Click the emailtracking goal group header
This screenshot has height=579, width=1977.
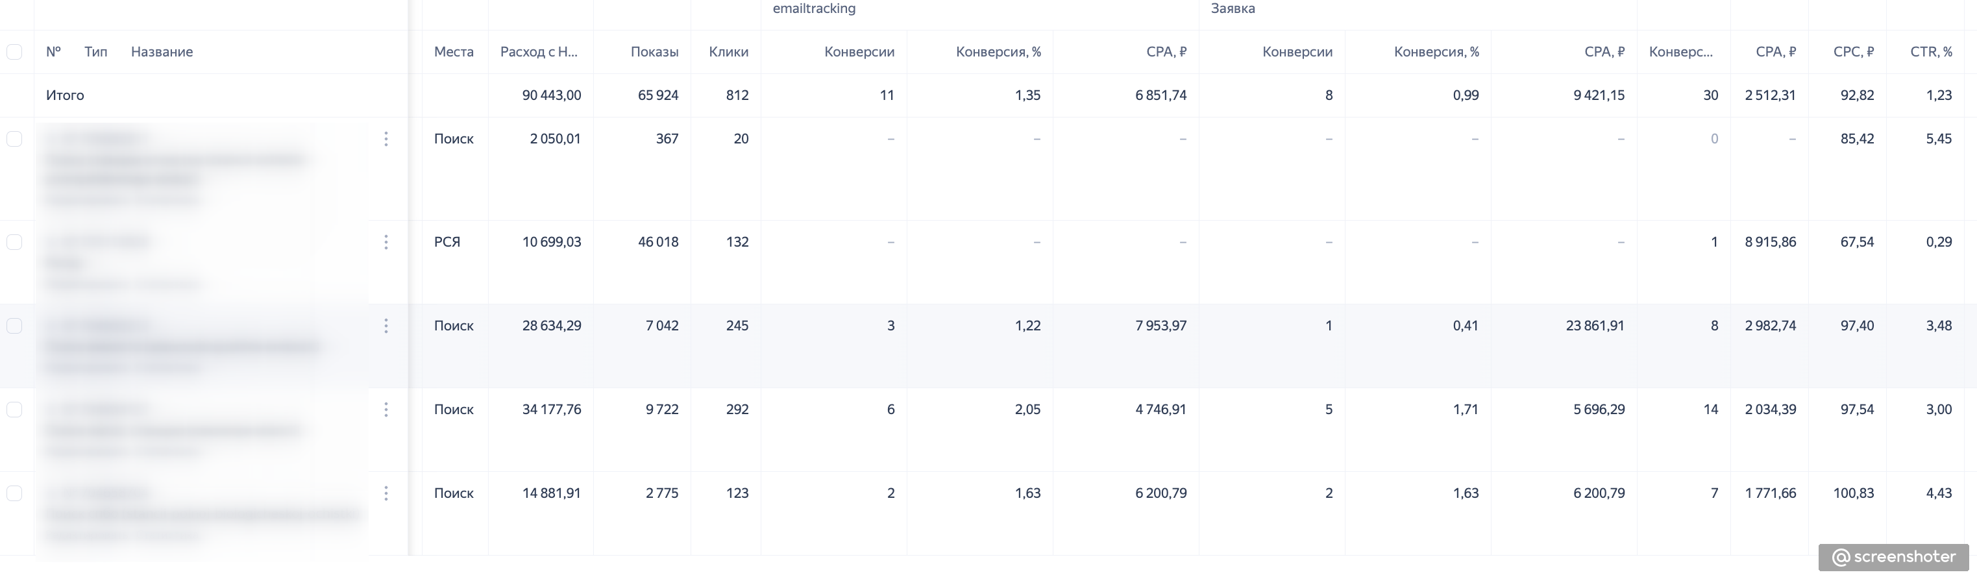[x=813, y=9]
